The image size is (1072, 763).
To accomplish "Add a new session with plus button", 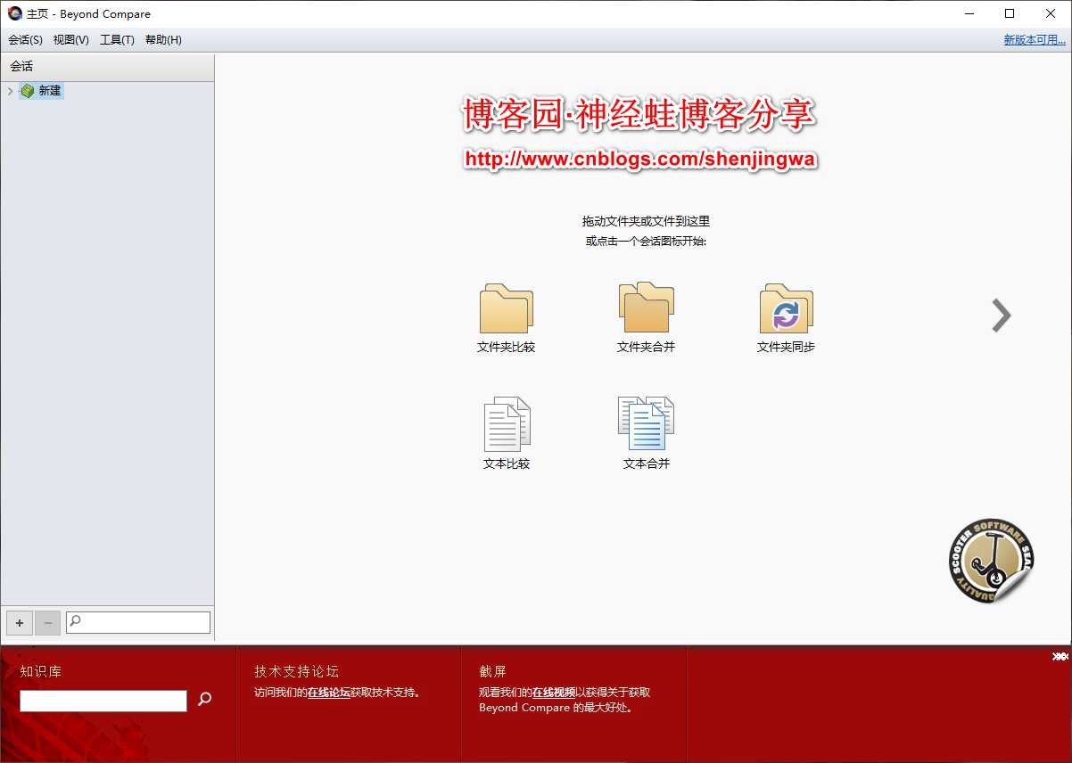I will point(20,623).
